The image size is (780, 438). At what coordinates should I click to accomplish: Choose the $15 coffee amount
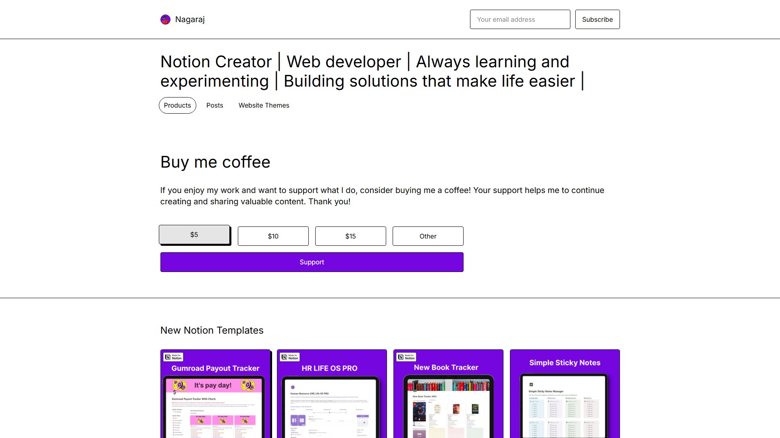[x=351, y=236]
